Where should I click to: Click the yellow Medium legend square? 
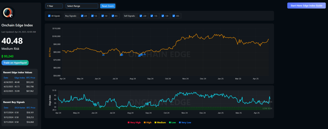155,123
